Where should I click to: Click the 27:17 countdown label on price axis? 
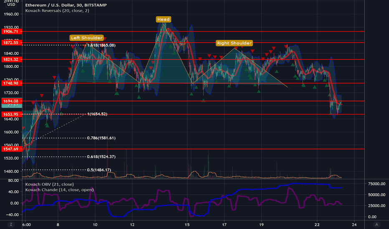point(12,105)
